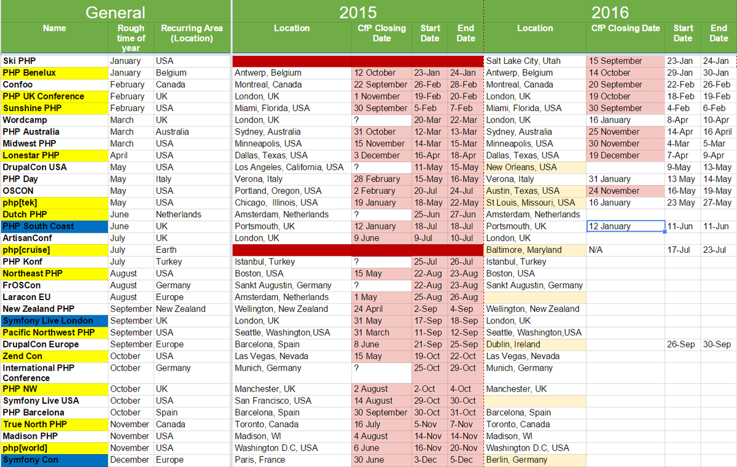Click the 'General' section header

115,12
